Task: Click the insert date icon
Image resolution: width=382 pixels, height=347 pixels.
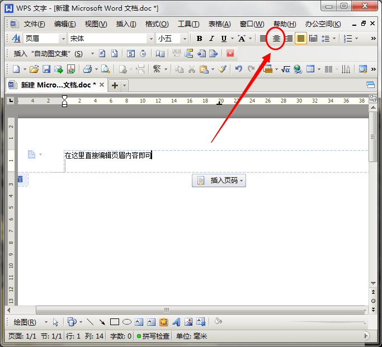Action: tap(131, 53)
